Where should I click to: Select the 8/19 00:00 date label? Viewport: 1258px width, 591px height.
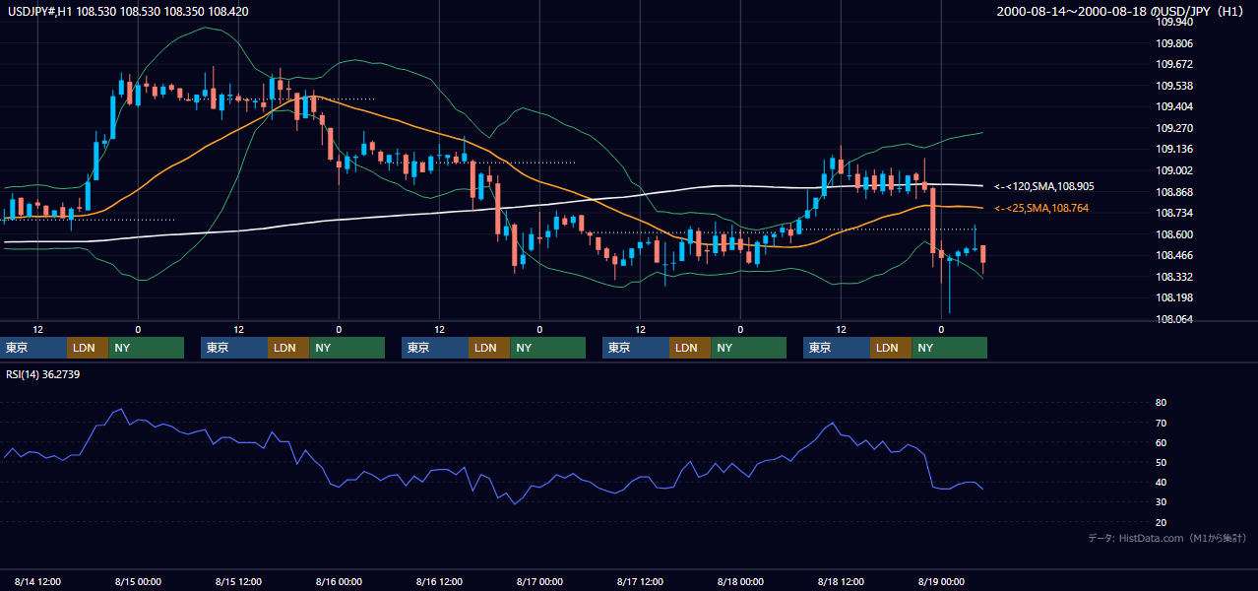(942, 581)
